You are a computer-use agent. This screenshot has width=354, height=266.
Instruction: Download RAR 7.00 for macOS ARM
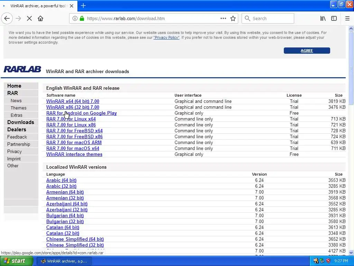(x=74, y=142)
